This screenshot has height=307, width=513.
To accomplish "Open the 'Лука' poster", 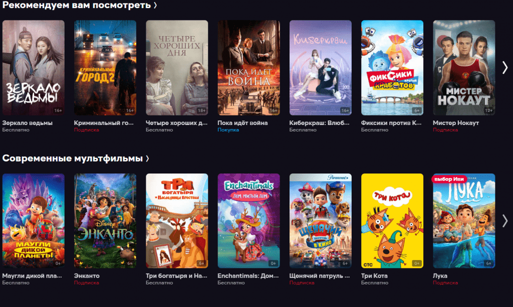I will tap(464, 221).
